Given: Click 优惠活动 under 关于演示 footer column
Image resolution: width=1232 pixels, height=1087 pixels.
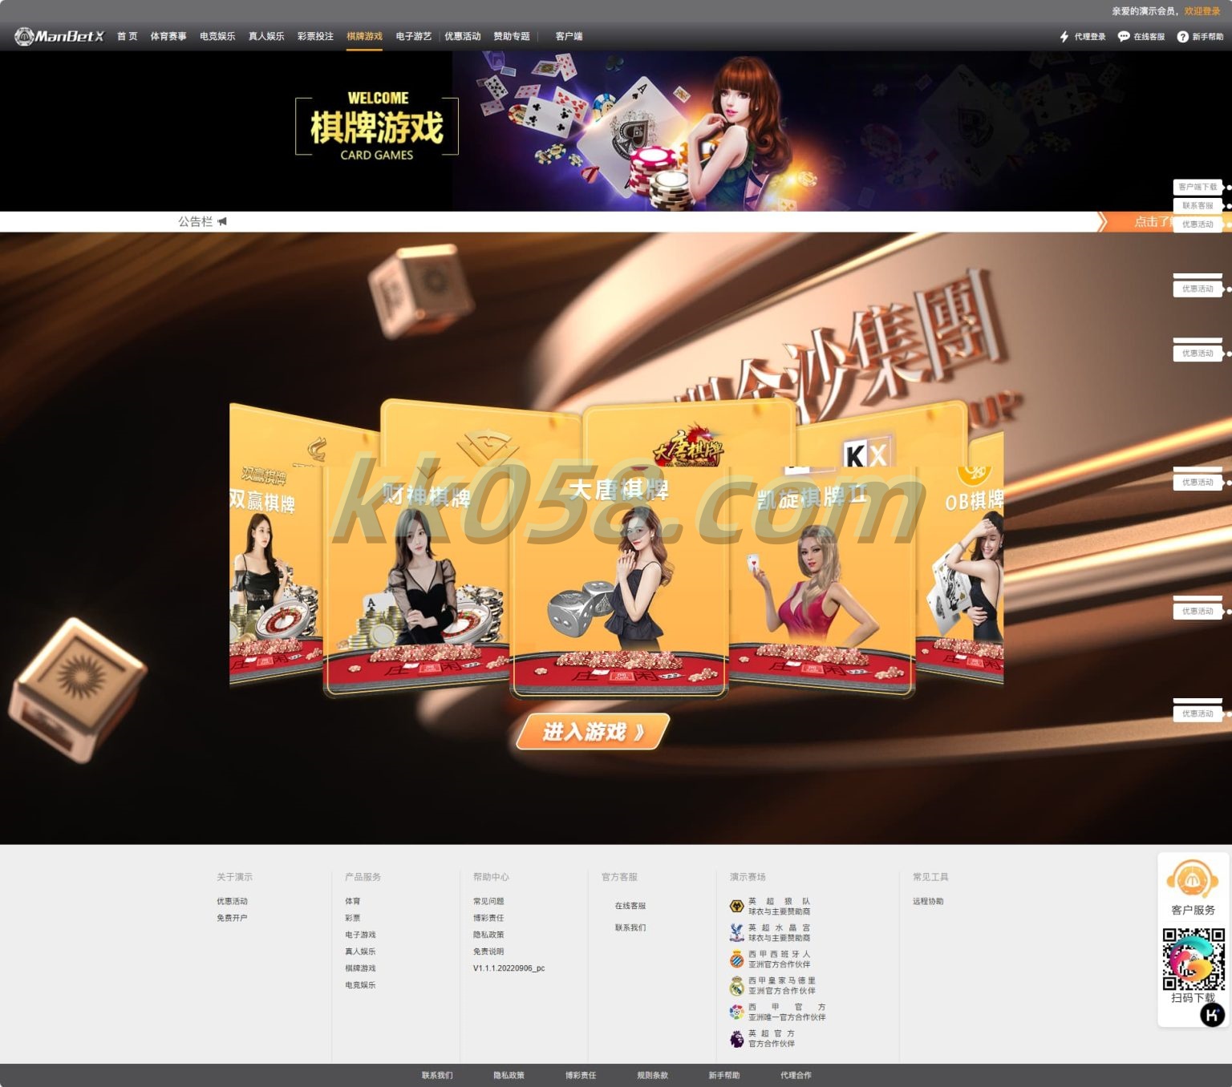Looking at the screenshot, I should (233, 902).
